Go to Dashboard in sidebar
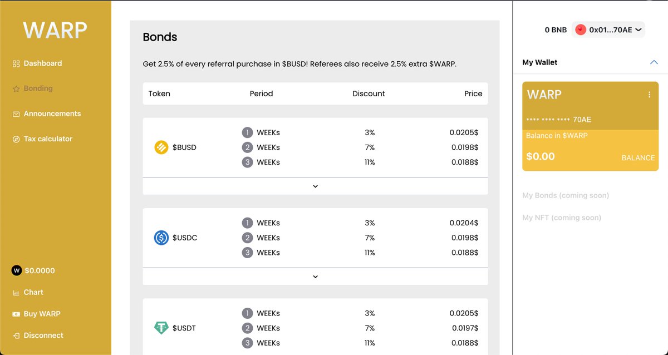This screenshot has width=668, height=355. click(43, 63)
